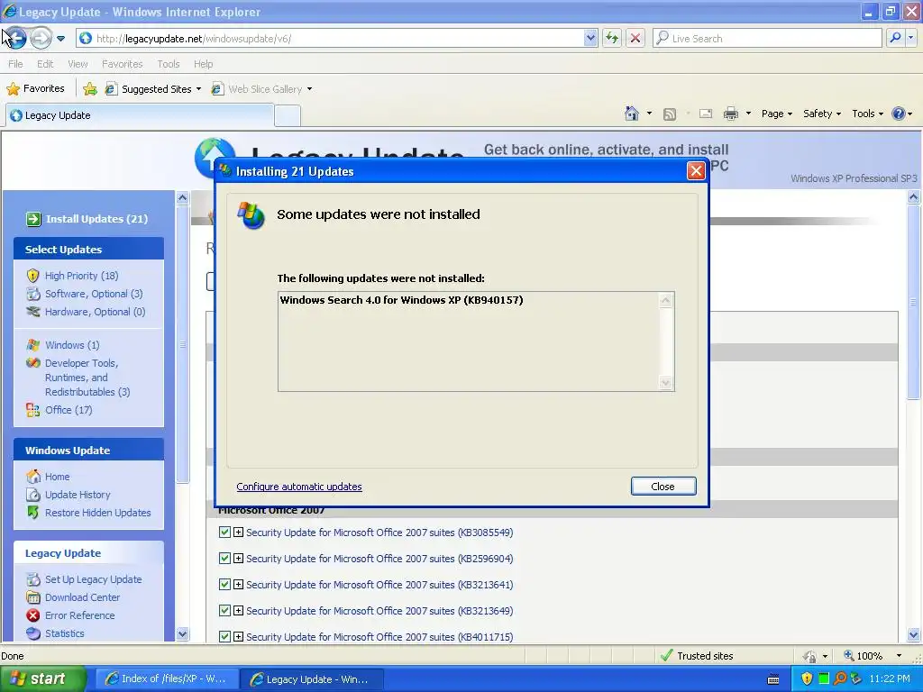The image size is (923, 692).
Task: Close the Installing 21 Updates dialog via X
Action: (x=696, y=171)
